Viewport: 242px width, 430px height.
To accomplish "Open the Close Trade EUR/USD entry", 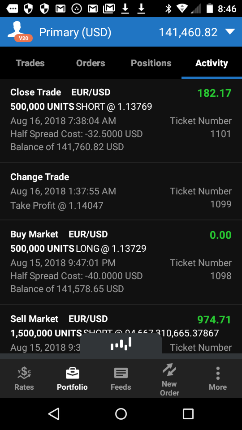I will tap(121, 120).
